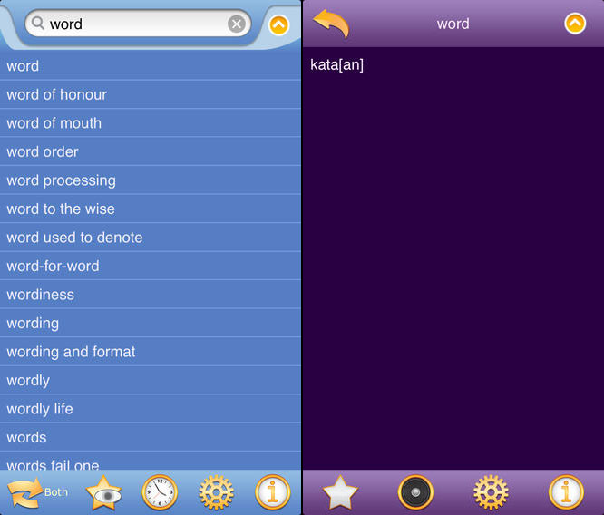Click the search box containing 'word'
Viewport: 604px width, 515px height.
pos(138,24)
